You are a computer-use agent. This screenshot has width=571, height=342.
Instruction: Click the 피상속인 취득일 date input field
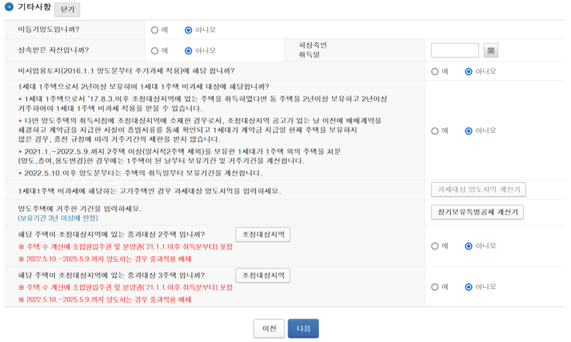pyautogui.click(x=455, y=50)
